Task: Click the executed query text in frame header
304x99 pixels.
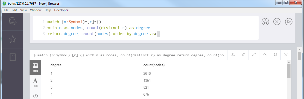Action: point(129,55)
